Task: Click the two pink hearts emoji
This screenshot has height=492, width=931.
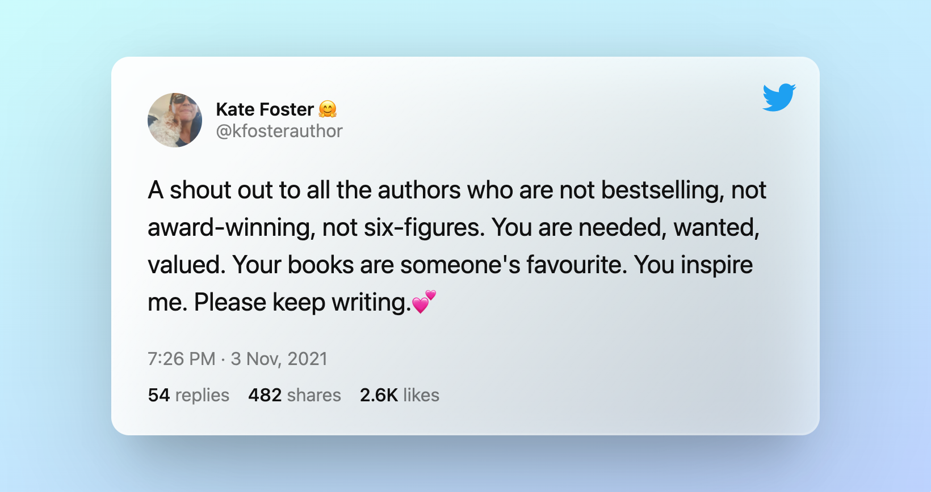Action: (x=424, y=302)
